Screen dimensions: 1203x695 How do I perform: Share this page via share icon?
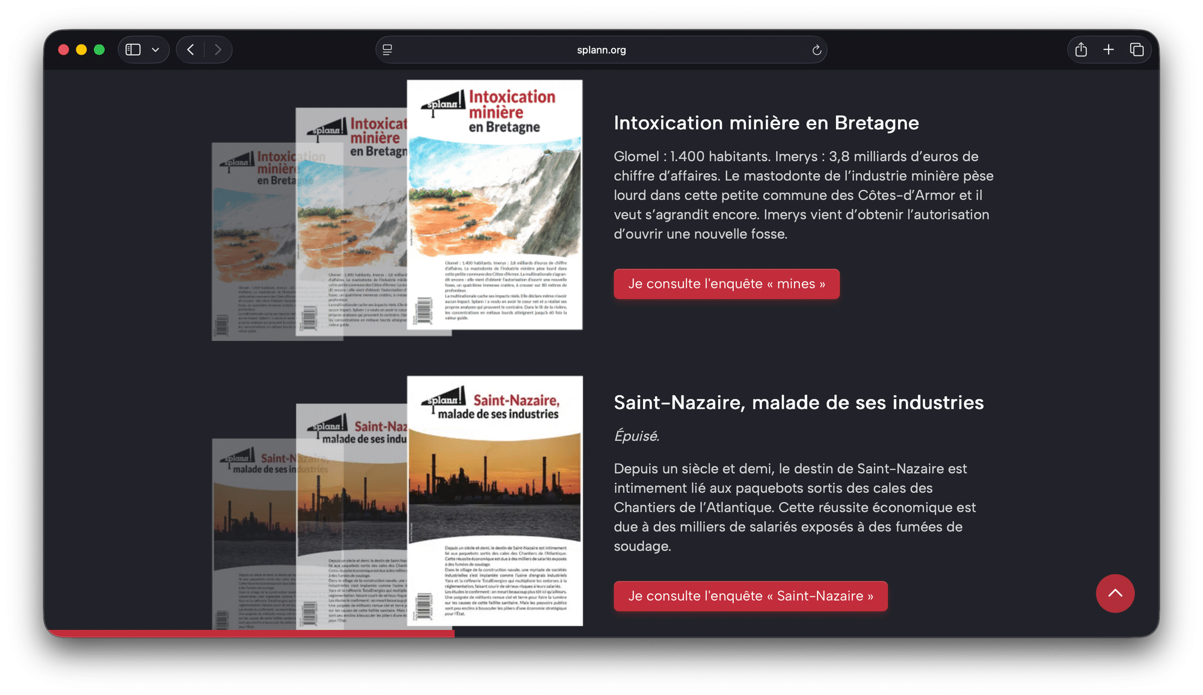[x=1081, y=50]
